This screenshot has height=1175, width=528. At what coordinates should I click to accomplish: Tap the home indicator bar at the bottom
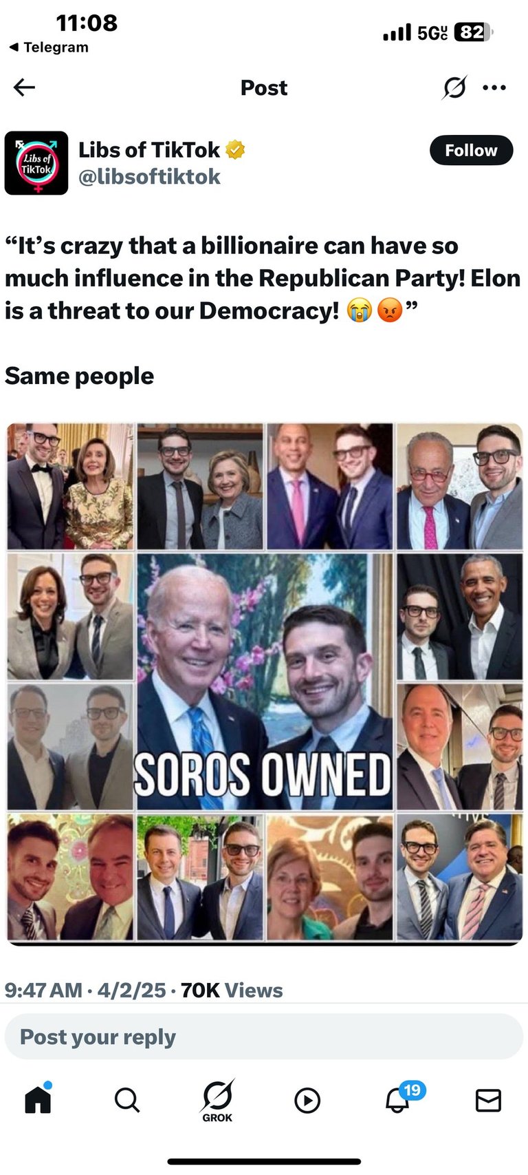tap(264, 1162)
